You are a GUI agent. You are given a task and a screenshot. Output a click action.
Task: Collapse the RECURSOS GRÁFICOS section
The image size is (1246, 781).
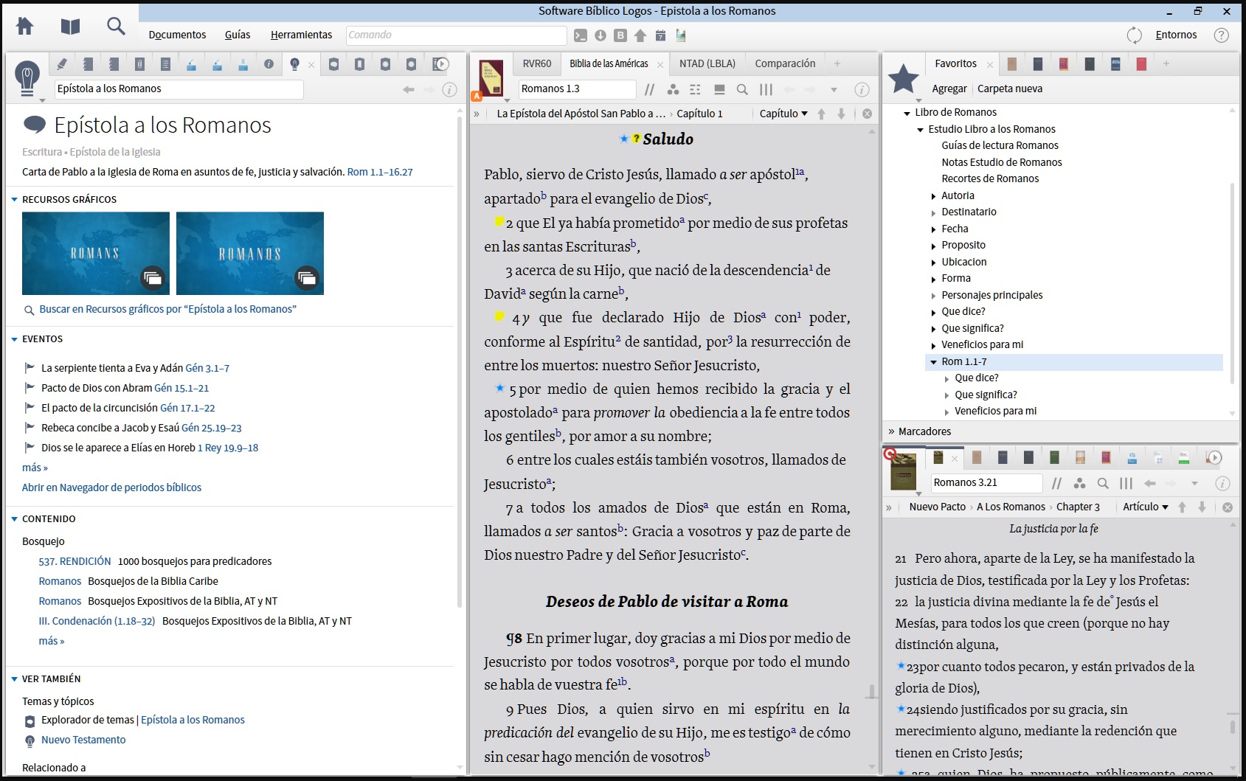pos(14,200)
